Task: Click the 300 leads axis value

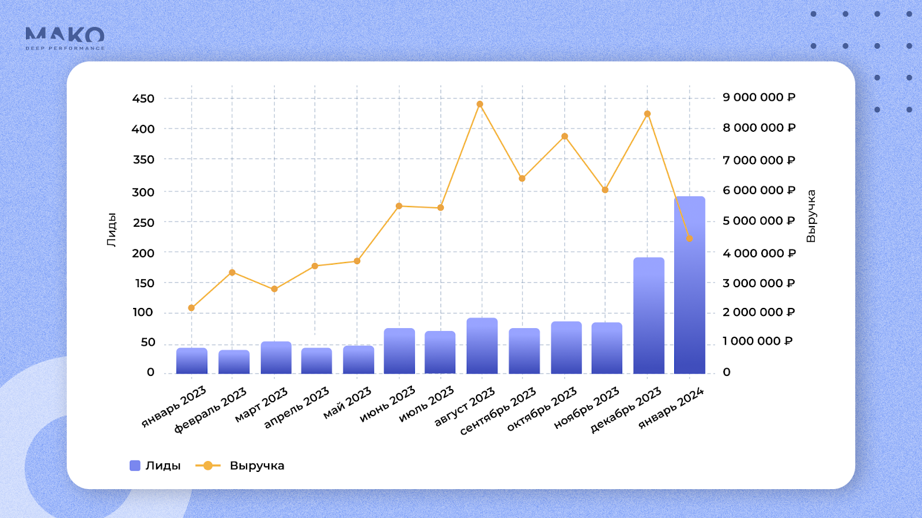Action: point(143,192)
